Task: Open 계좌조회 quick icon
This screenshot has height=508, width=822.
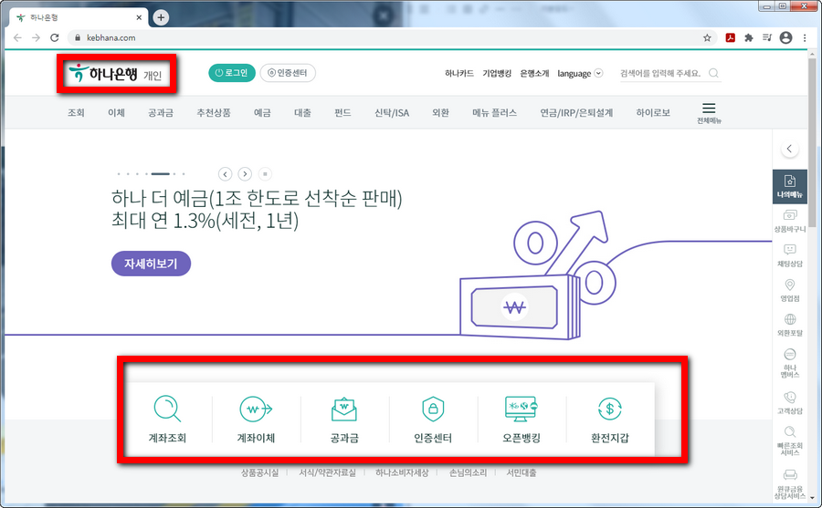Action: (x=167, y=419)
